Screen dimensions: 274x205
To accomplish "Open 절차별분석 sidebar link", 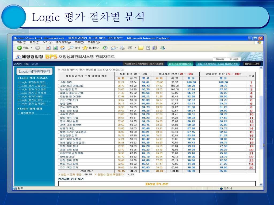I will click(x=27, y=113).
